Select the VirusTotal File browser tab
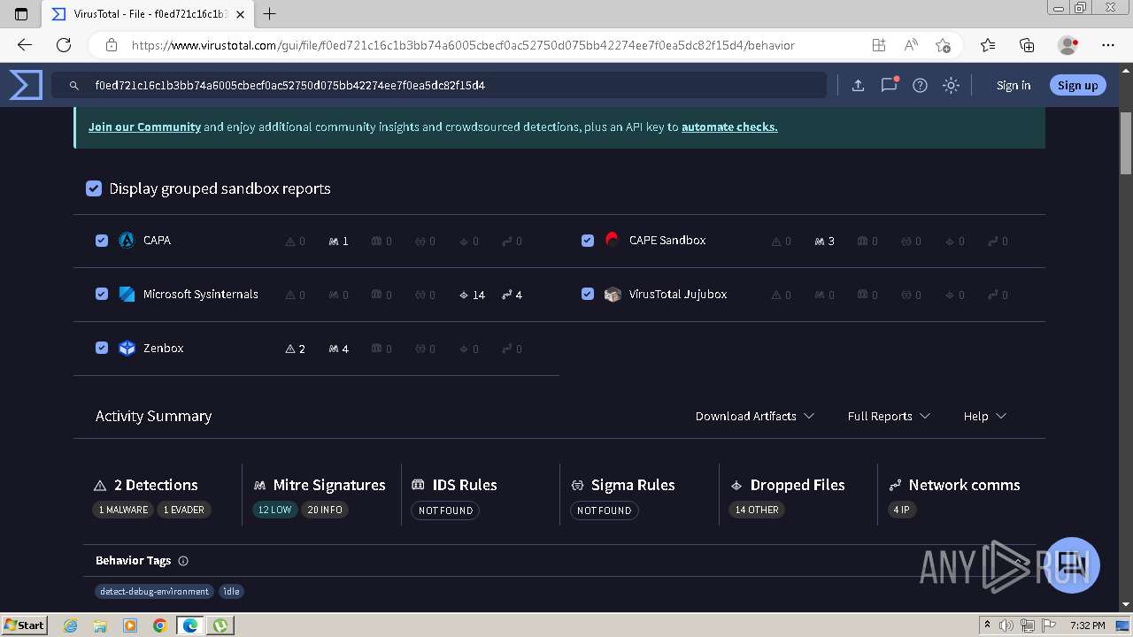This screenshot has height=637, width=1133. pos(147,14)
